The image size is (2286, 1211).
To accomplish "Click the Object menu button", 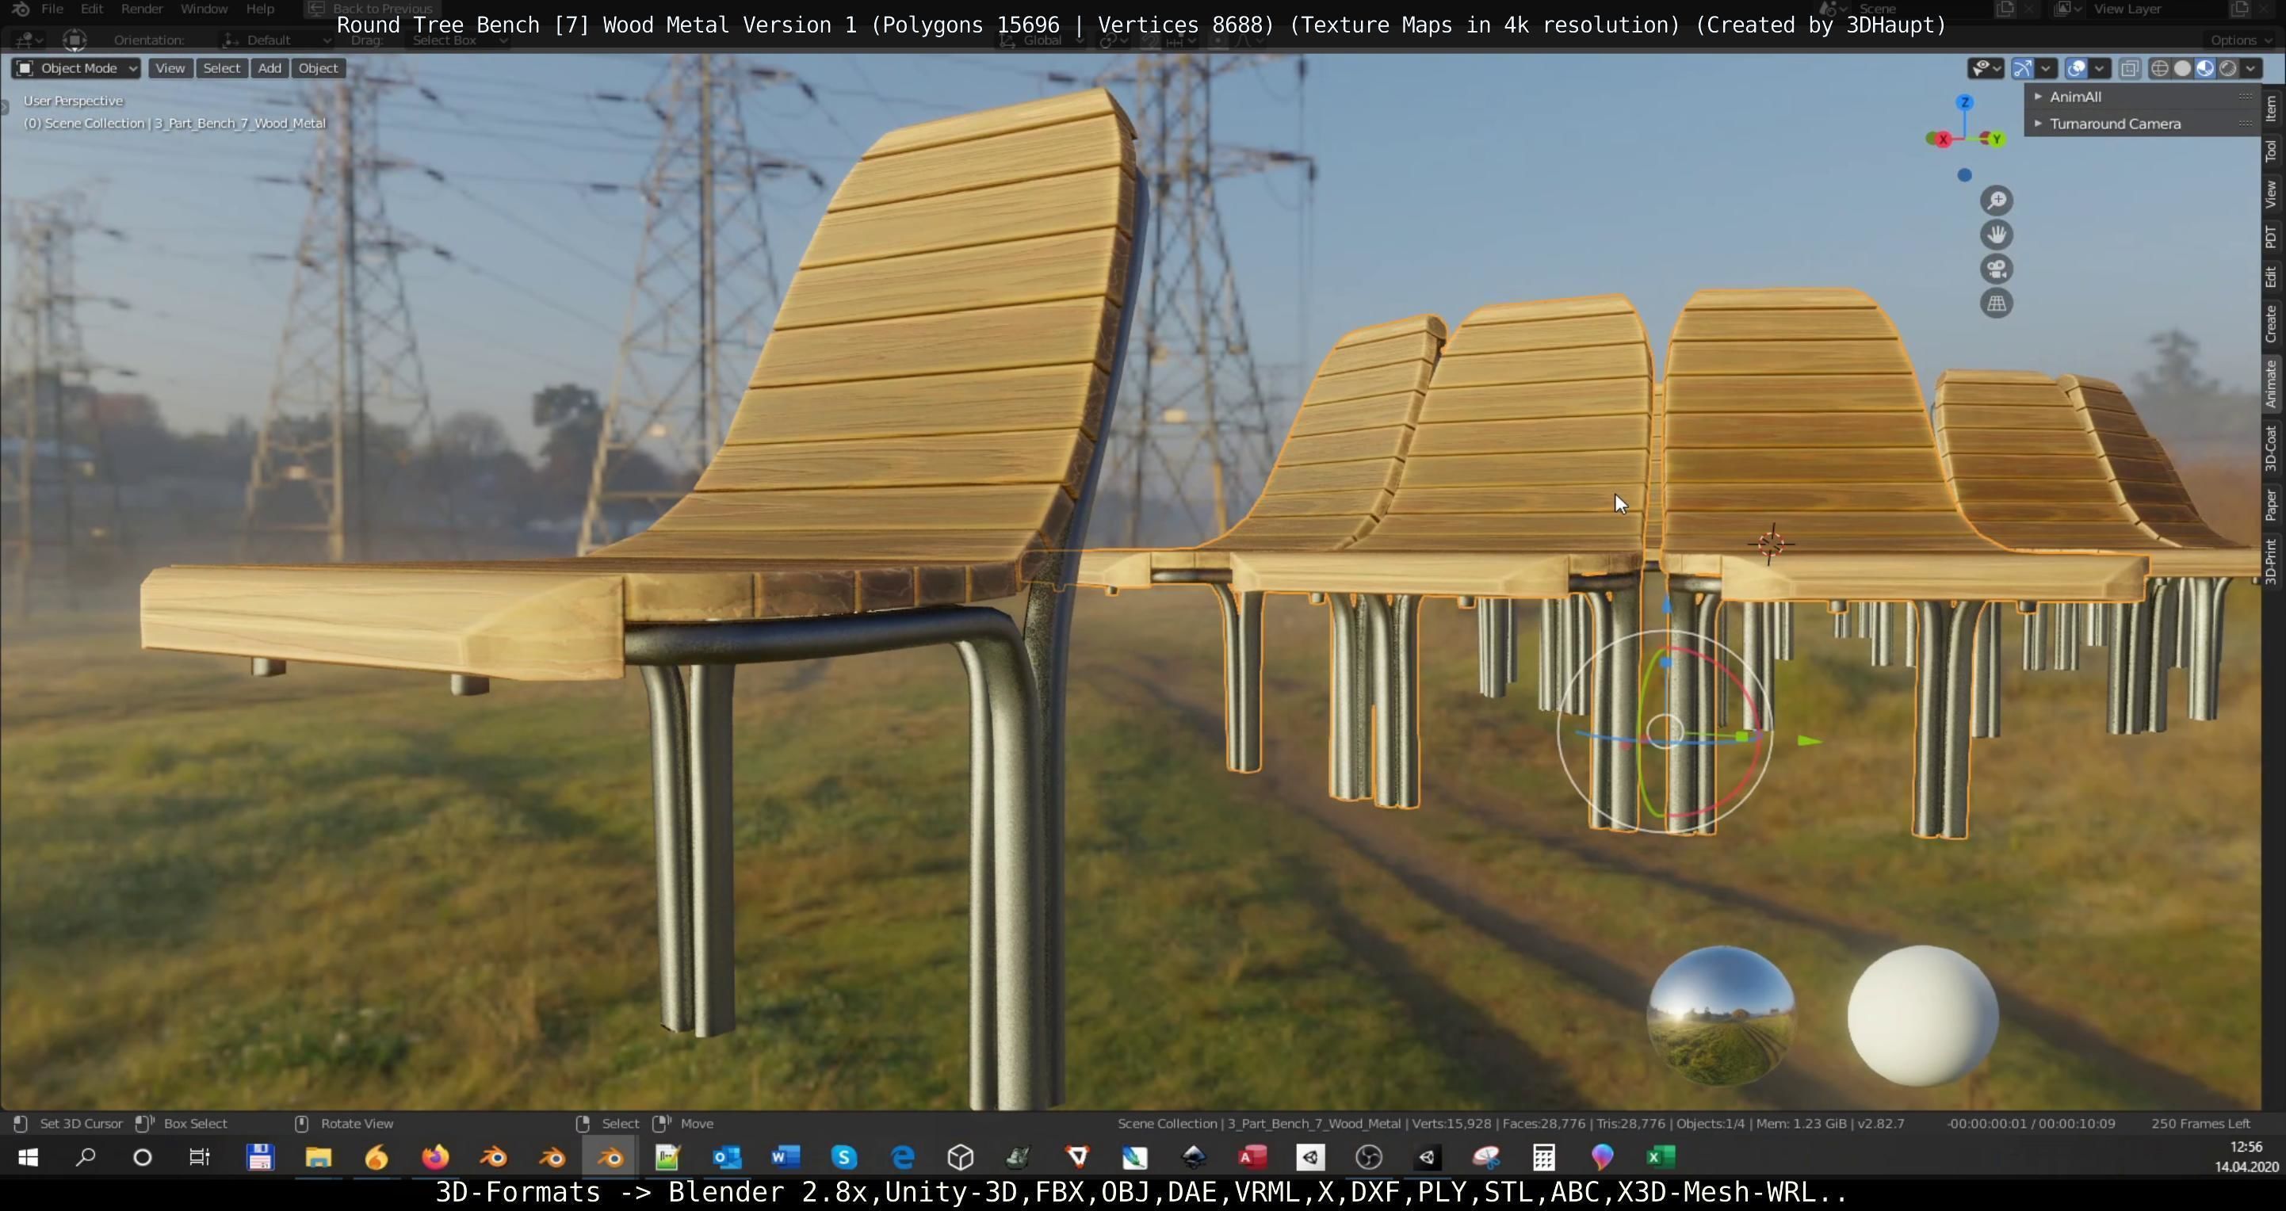I will (318, 68).
